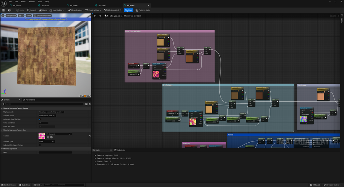Open Platform Stats from the toolbar
The height and width of the screenshot is (187, 344).
[143, 10]
